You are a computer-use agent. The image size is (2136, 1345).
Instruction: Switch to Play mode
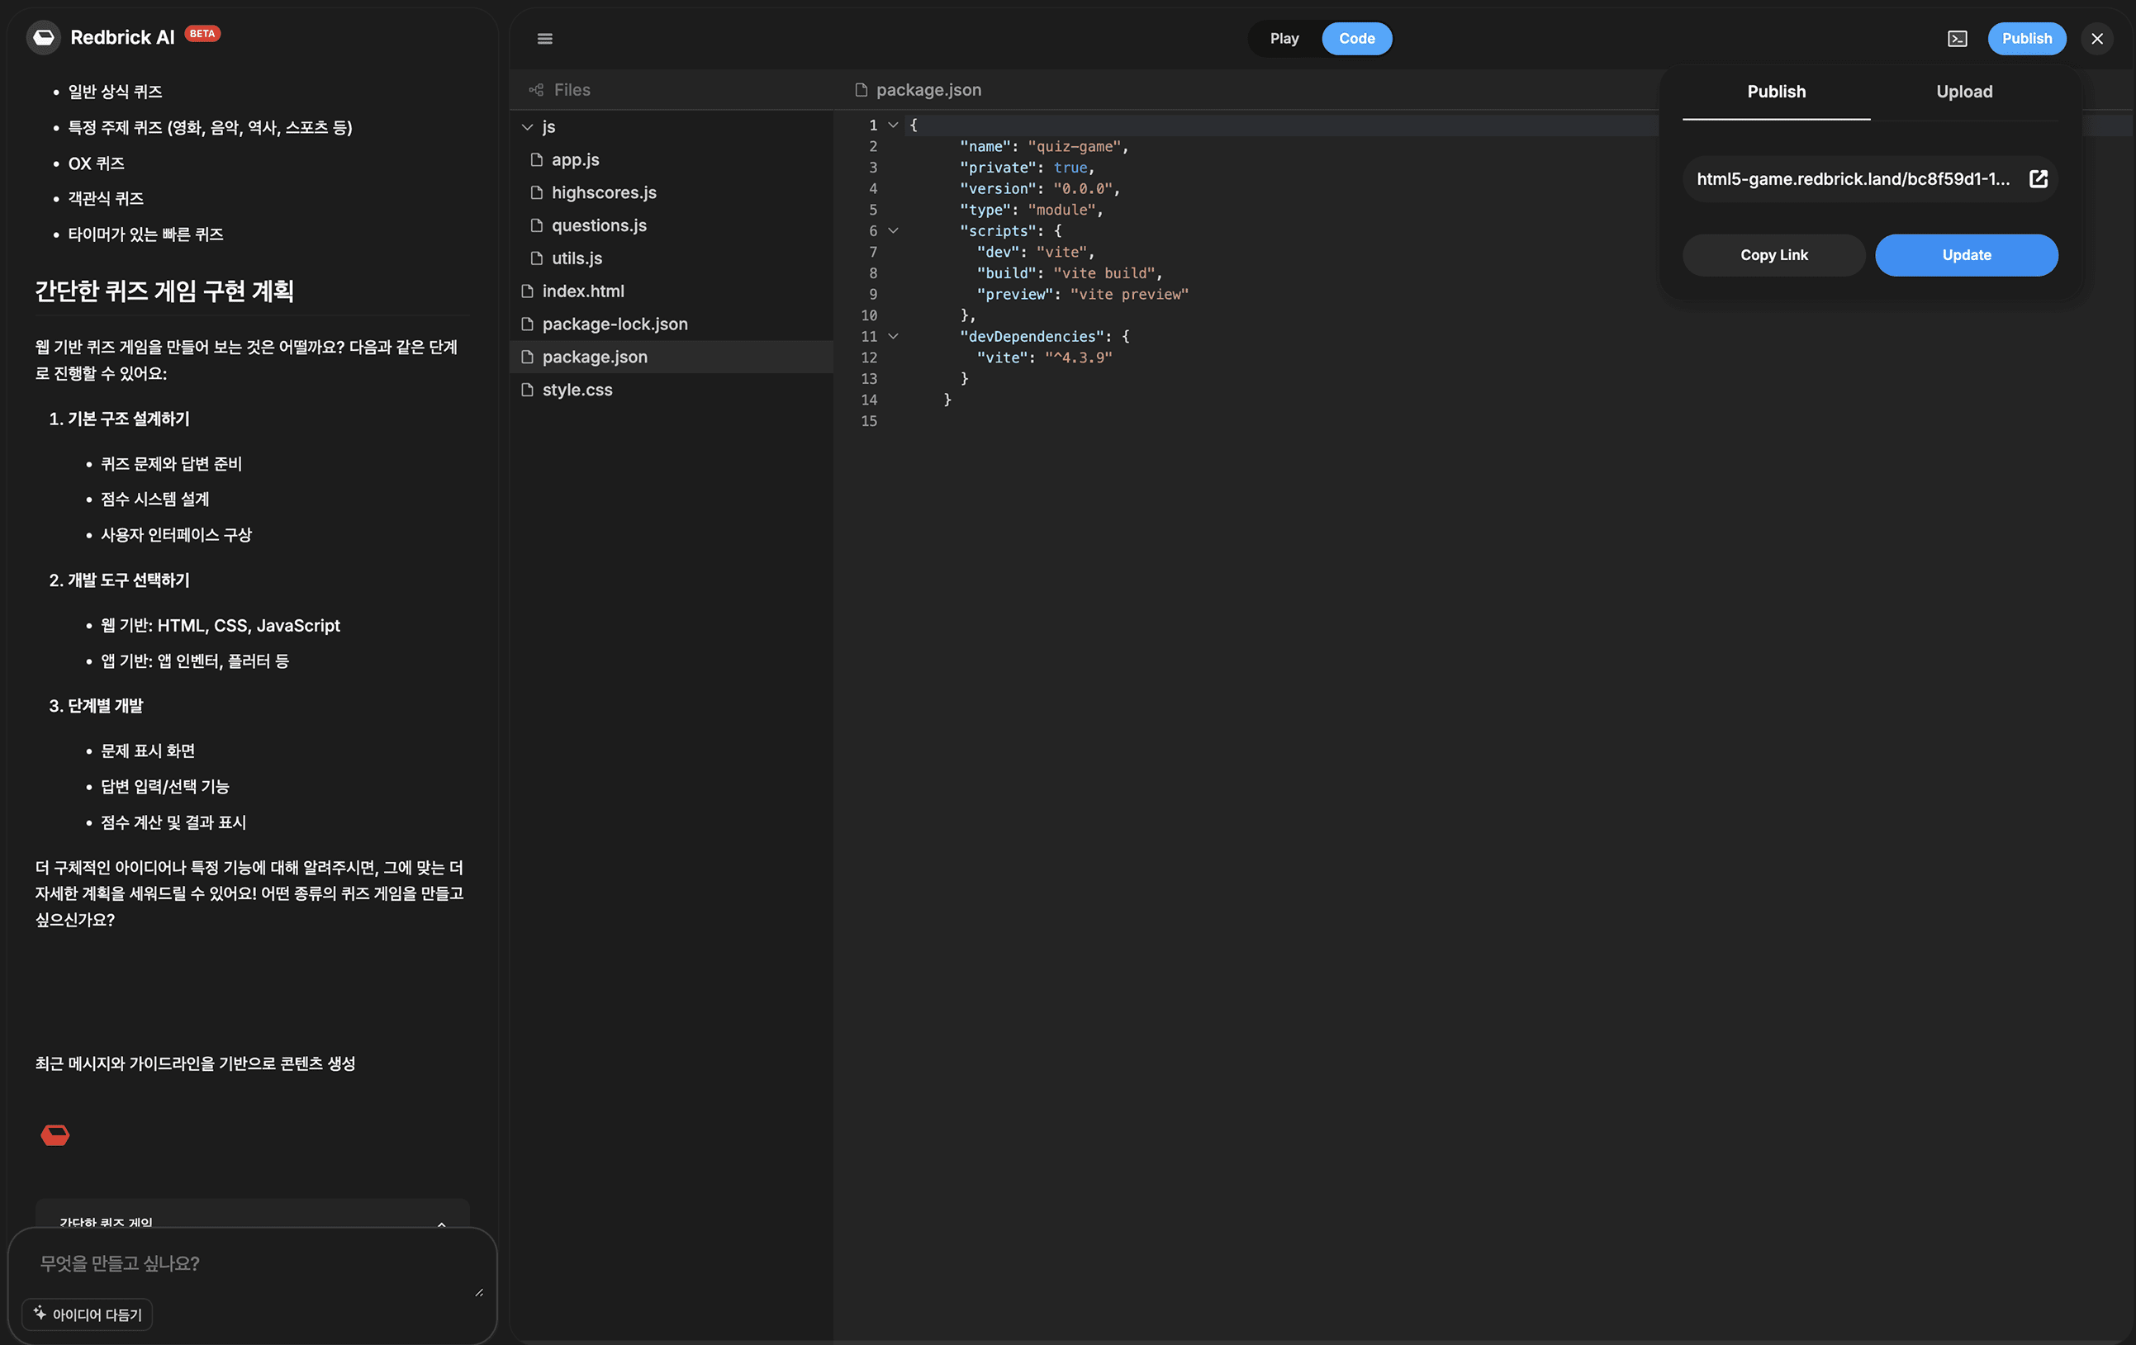tap(1284, 39)
